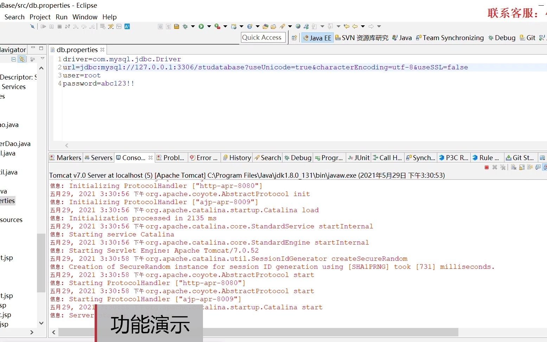Open the Run button dropdown arrow
Image resolution: width=547 pixels, height=342 pixels.
pyautogui.click(x=208, y=26)
